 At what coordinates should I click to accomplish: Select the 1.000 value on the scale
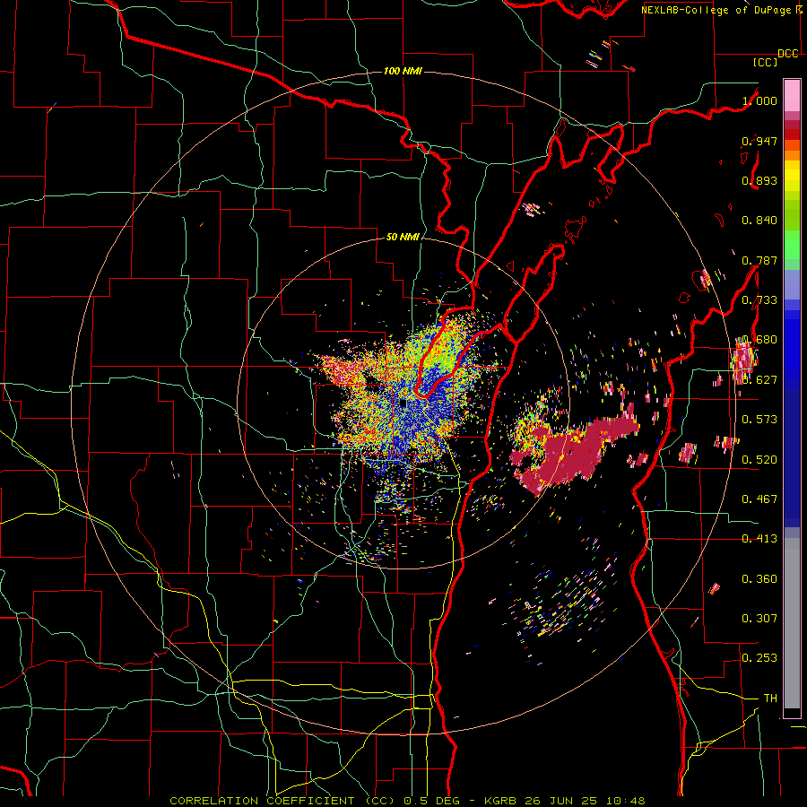pos(759,100)
